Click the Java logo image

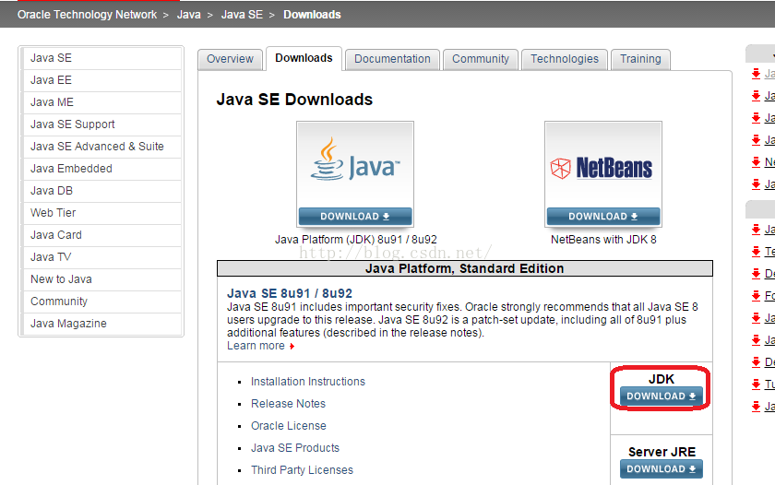[x=355, y=164]
